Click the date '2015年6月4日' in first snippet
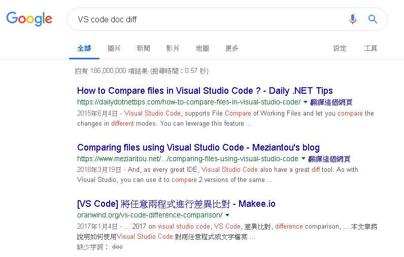This screenshot has height=257, width=404. click(97, 114)
